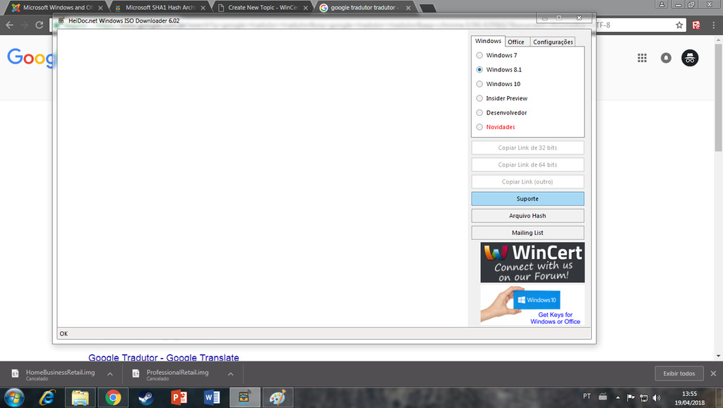Select the Windows 10 option
This screenshot has width=723, height=408.
480,84
